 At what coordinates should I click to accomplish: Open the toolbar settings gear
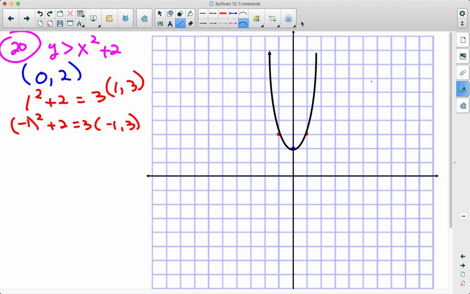pos(462,13)
